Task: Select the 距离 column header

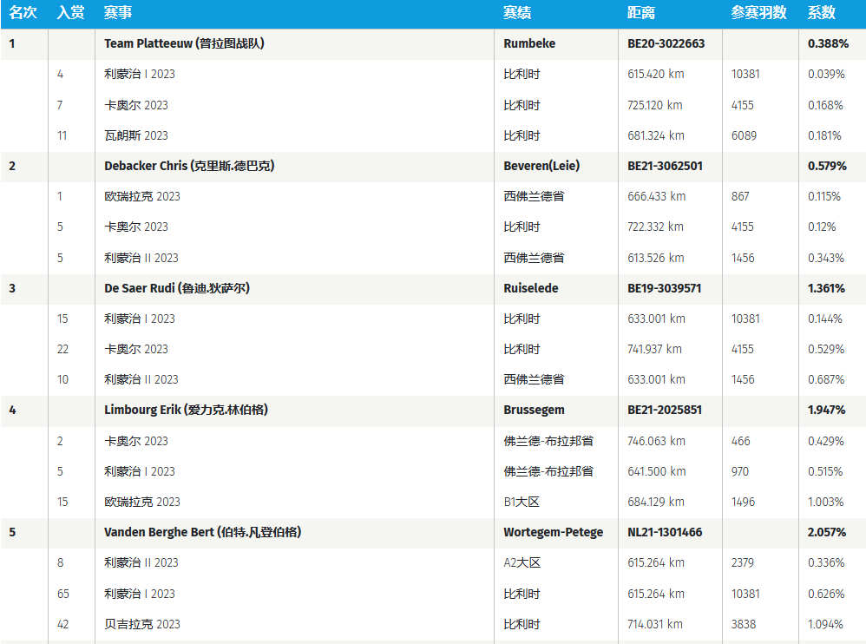Action: 641,13
